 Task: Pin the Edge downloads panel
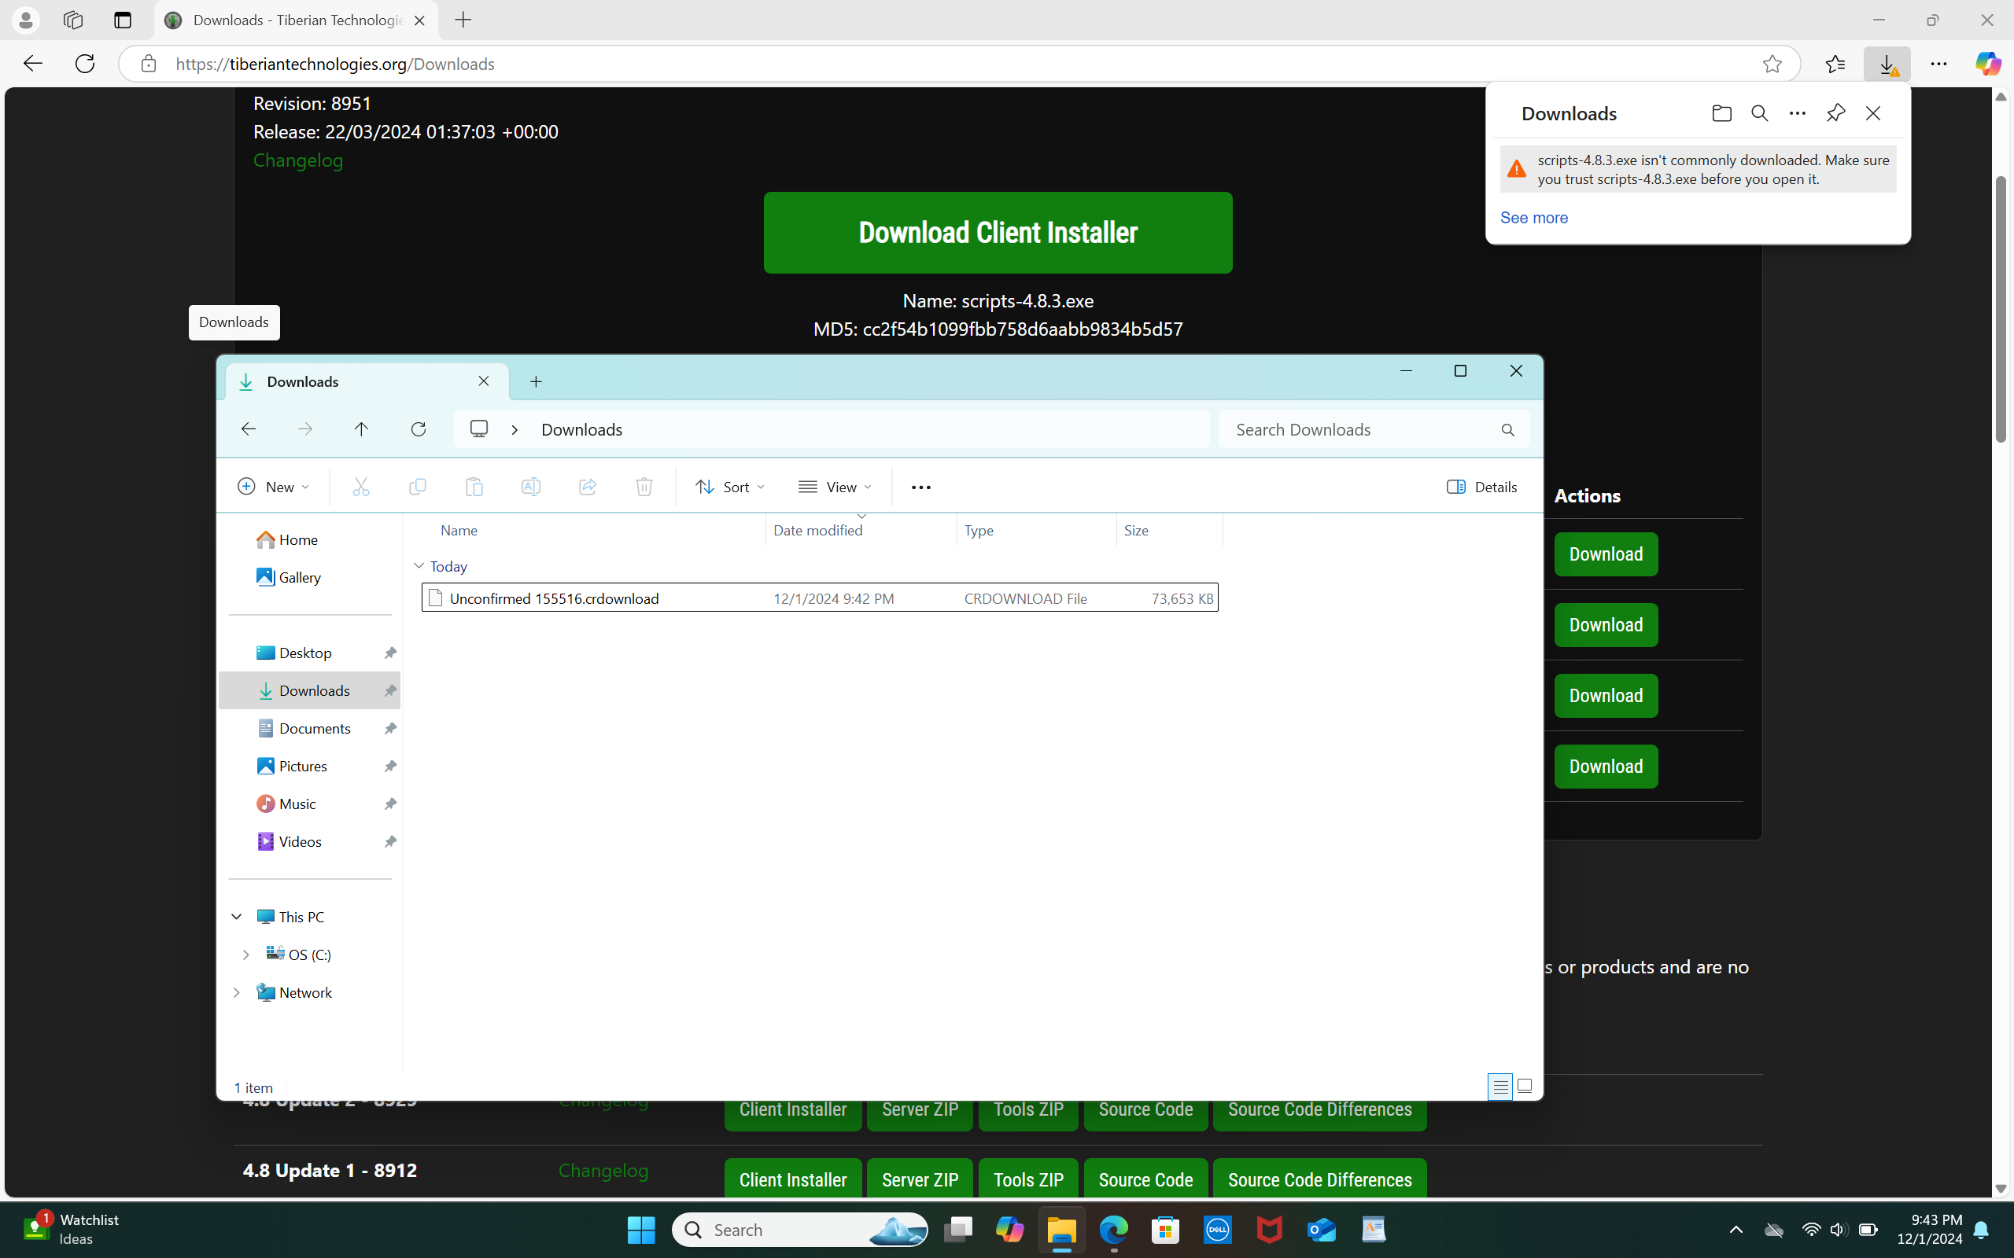(1835, 113)
